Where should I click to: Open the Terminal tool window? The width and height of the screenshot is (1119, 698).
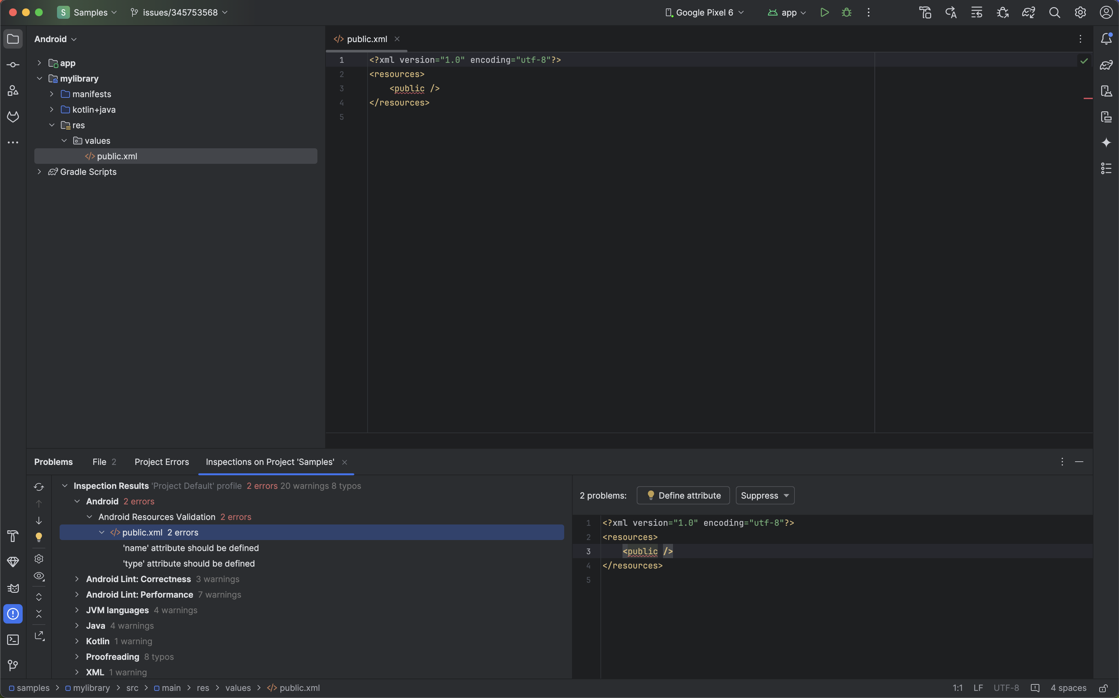pos(13,640)
